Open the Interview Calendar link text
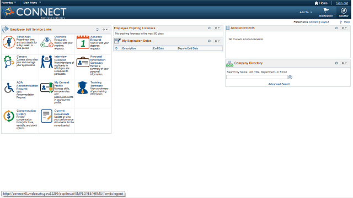This screenshot has width=353, height=198. [60, 58]
